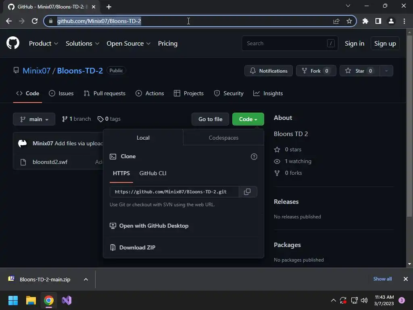Expand the Solutions menu
The width and height of the screenshot is (413, 310).
(82, 44)
